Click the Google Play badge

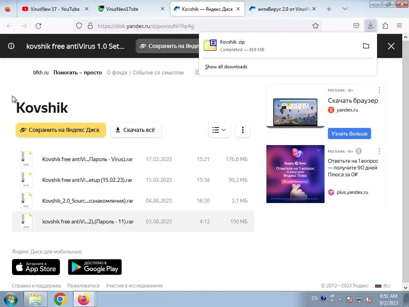pyautogui.click(x=95, y=267)
